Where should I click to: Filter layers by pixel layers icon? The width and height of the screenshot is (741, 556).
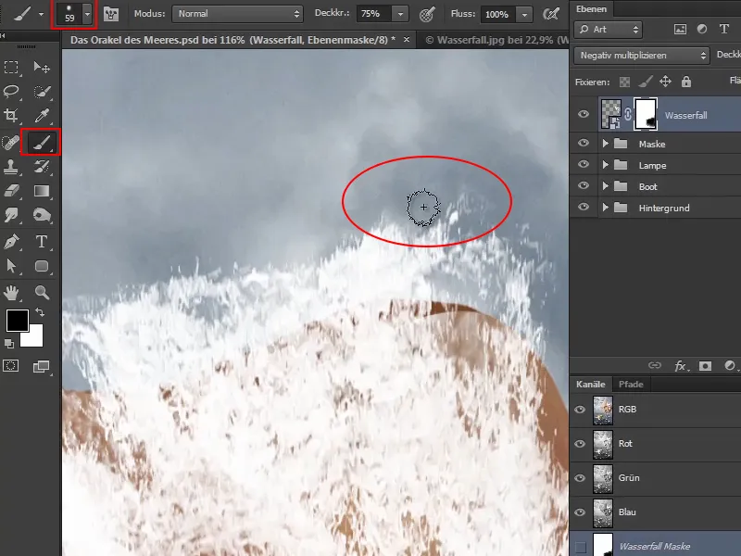point(680,30)
